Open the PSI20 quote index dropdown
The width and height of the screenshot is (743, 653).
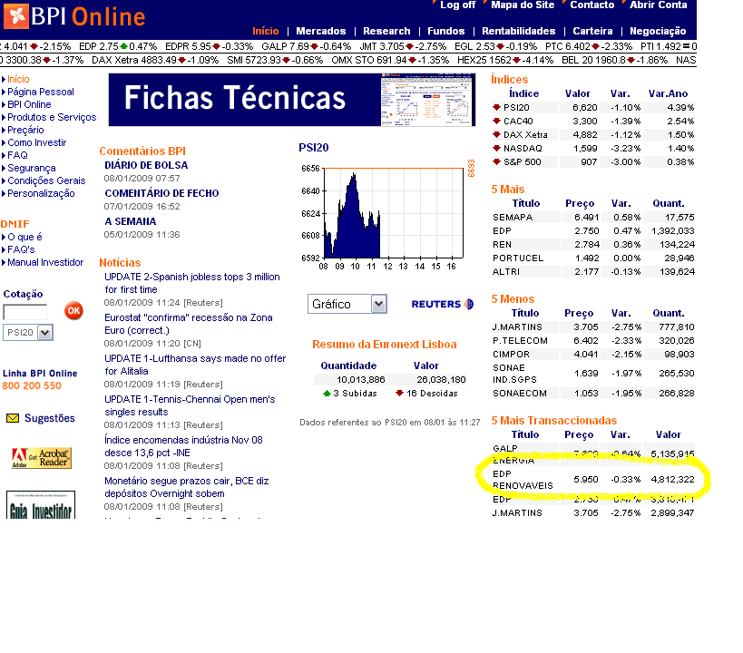tap(28, 332)
